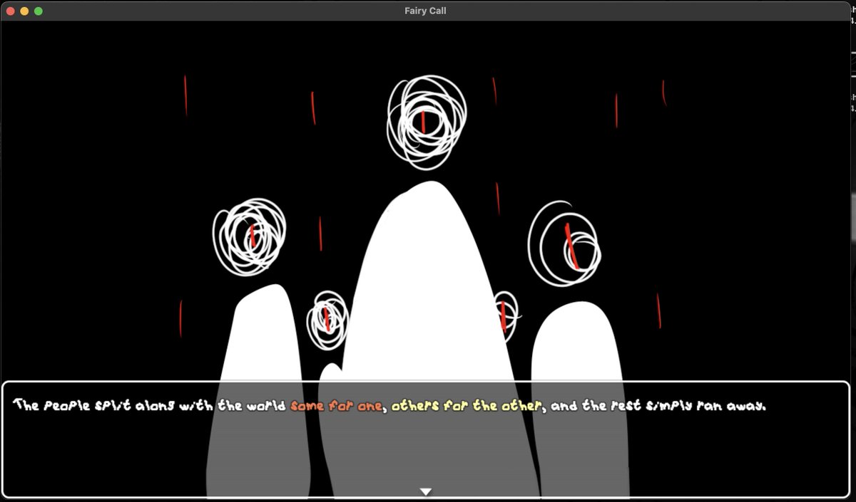Click the words "simply ran away"
The width and height of the screenshot is (856, 502).
[x=705, y=407]
